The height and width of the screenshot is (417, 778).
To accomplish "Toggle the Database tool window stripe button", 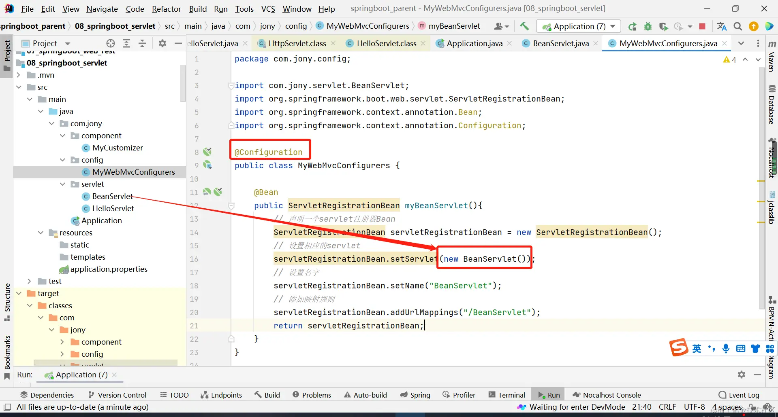I will (772, 104).
